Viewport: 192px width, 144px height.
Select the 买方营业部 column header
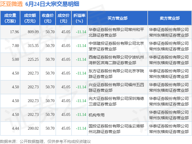click(x=117, y=18)
